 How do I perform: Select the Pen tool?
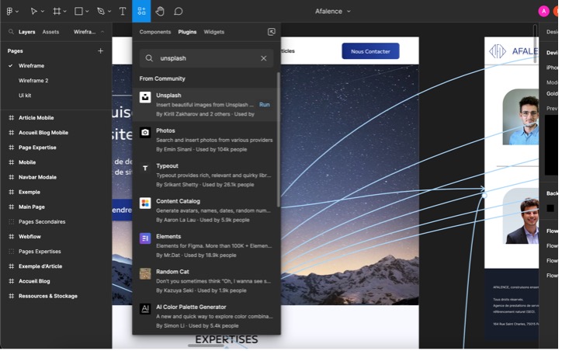(101, 12)
